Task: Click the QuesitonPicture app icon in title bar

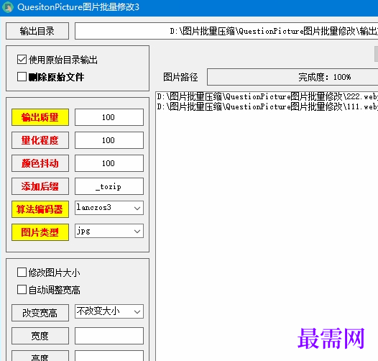Action: click(8, 7)
